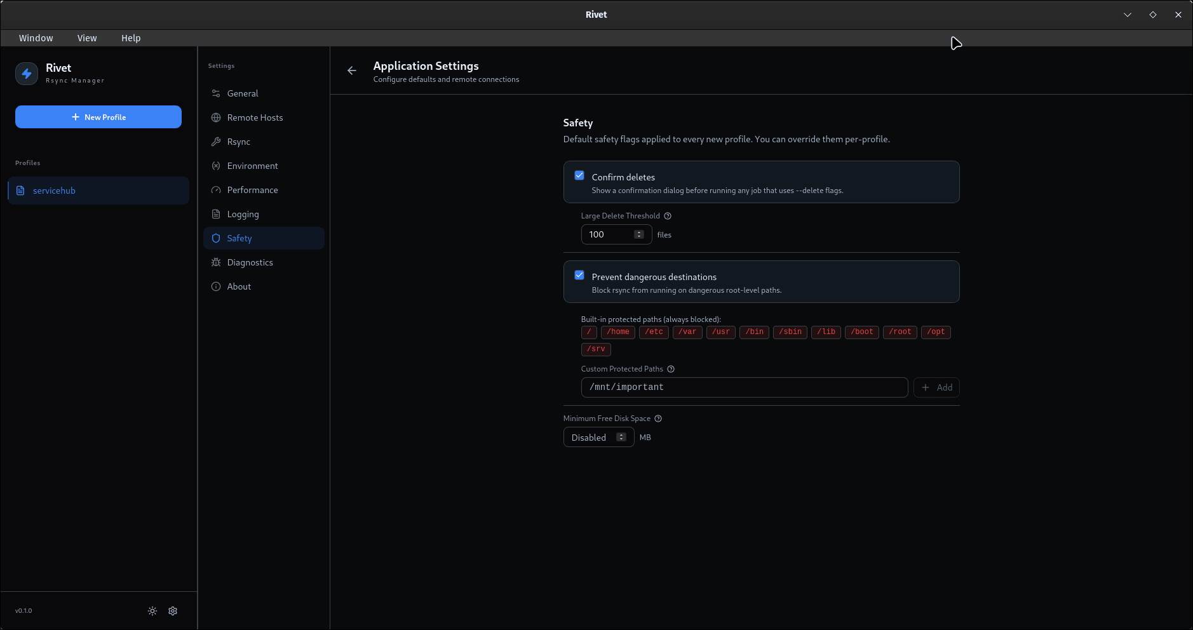
Task: Click the Performance gauge icon
Action: coord(216,190)
